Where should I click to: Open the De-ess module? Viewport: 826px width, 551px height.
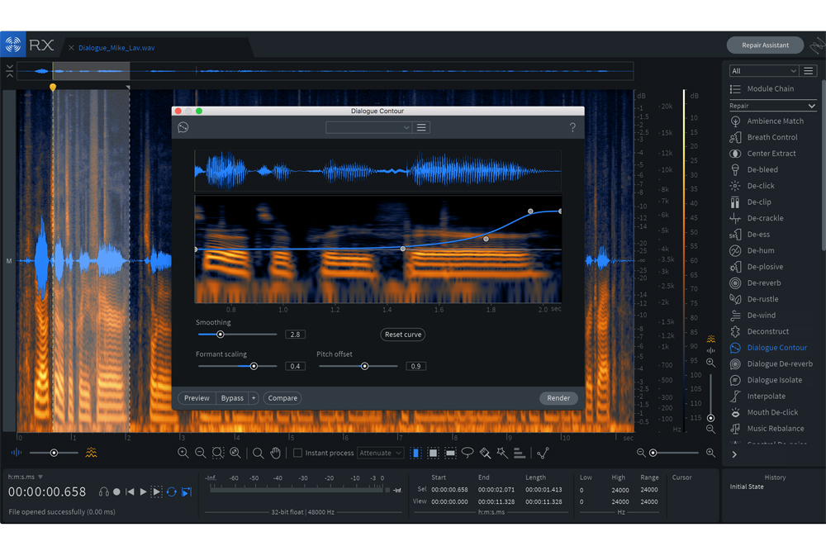point(750,235)
